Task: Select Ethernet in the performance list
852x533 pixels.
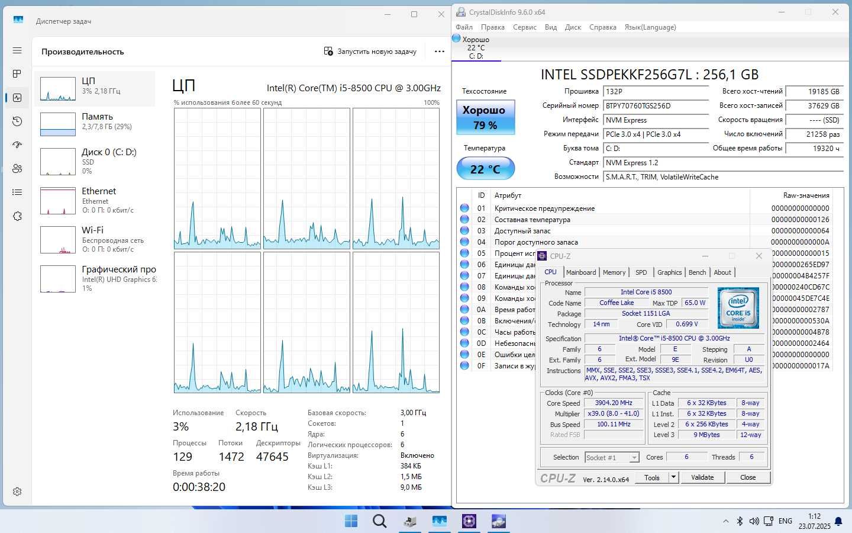Action: (x=95, y=200)
